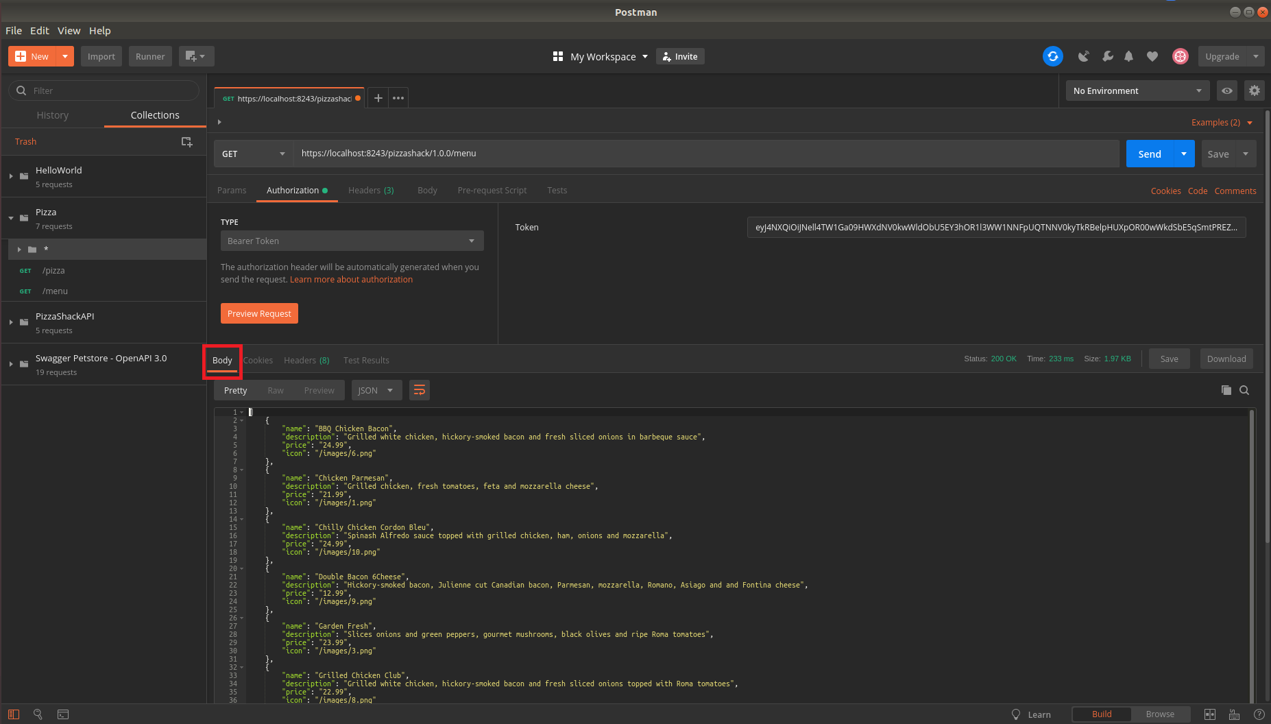Toggle line wrapping in the response editor
1271x724 pixels.
419,389
